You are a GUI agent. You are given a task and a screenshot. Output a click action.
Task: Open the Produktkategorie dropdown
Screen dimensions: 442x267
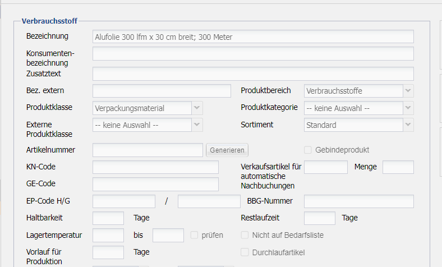[358, 108]
